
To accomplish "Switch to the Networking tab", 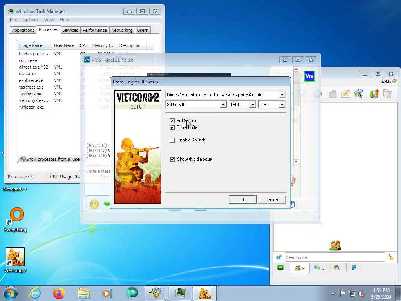I will point(122,30).
